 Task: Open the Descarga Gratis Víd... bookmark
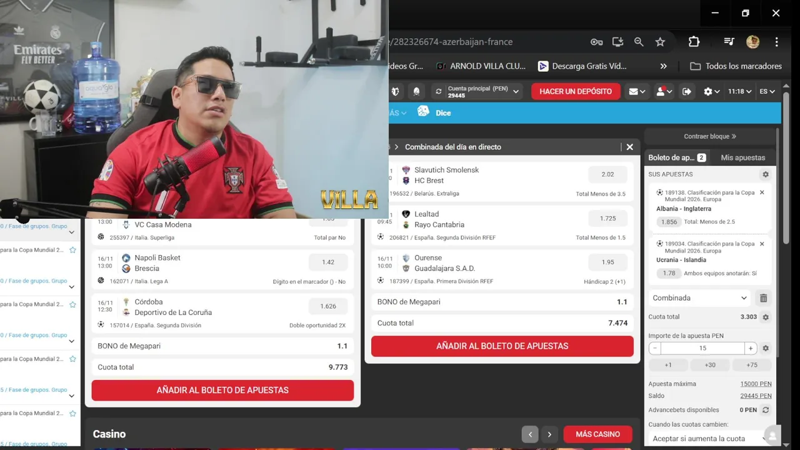(x=582, y=66)
